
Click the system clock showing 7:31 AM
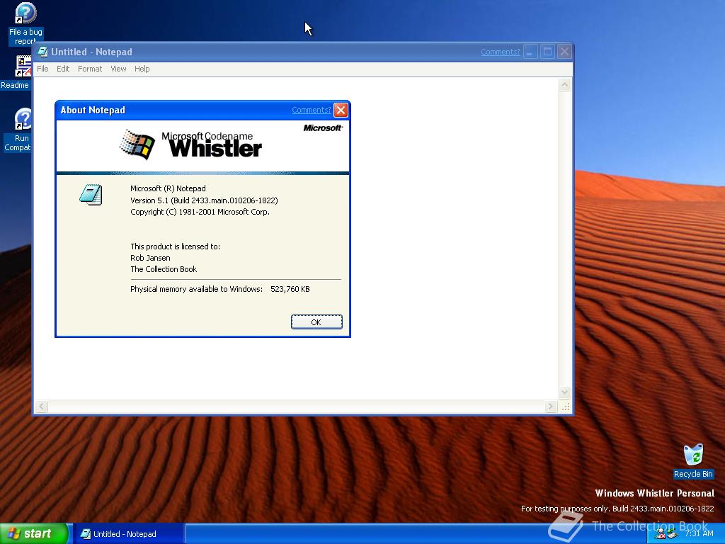click(x=699, y=533)
